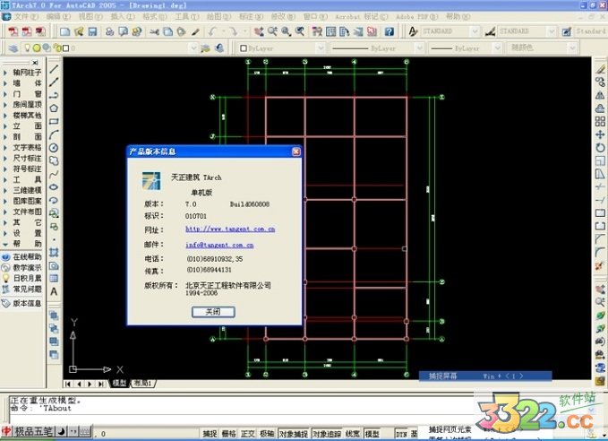
Task: Toggle 捕捉 snap in status bar
Action: click(x=210, y=434)
